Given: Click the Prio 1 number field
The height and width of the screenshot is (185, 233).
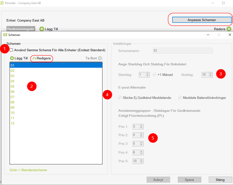Looking at the screenshot, I should click(136, 126).
